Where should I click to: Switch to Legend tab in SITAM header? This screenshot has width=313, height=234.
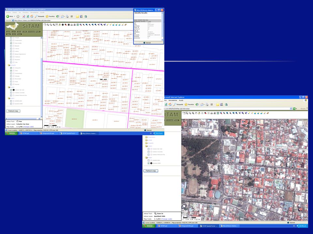[8, 32]
